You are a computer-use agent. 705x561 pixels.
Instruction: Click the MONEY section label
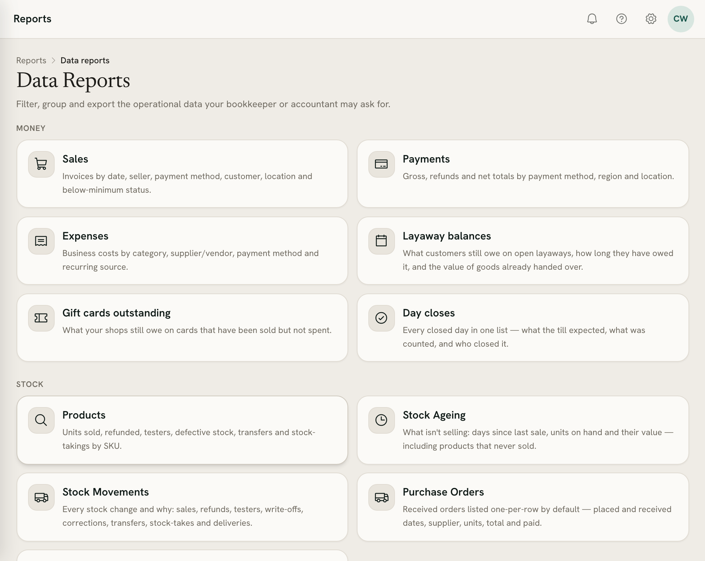[31, 128]
